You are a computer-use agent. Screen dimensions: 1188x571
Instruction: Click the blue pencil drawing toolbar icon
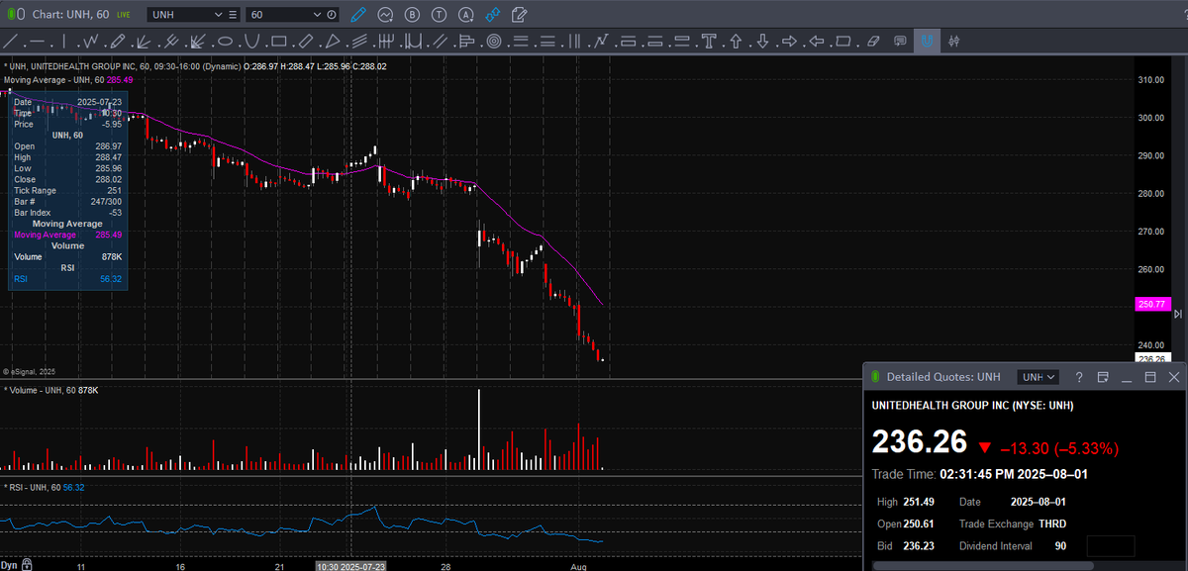tap(358, 15)
